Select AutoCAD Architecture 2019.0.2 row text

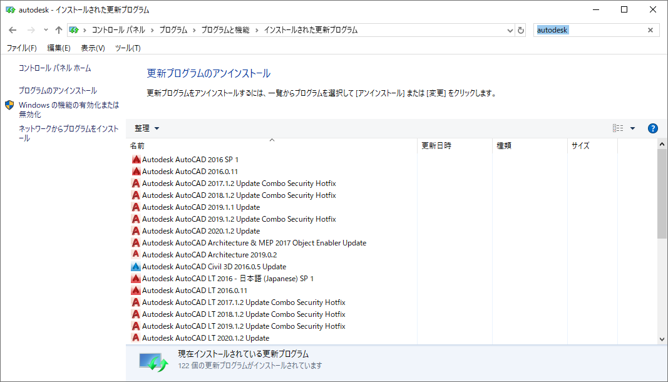coord(210,255)
